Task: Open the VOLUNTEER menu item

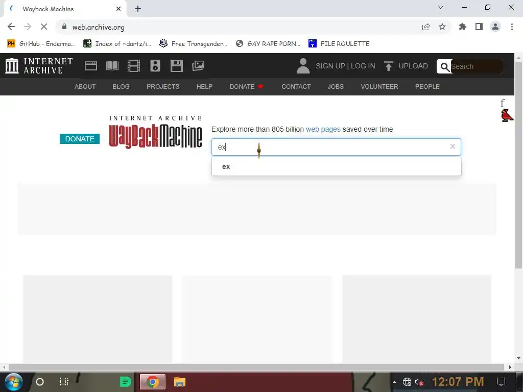Action: [379, 87]
